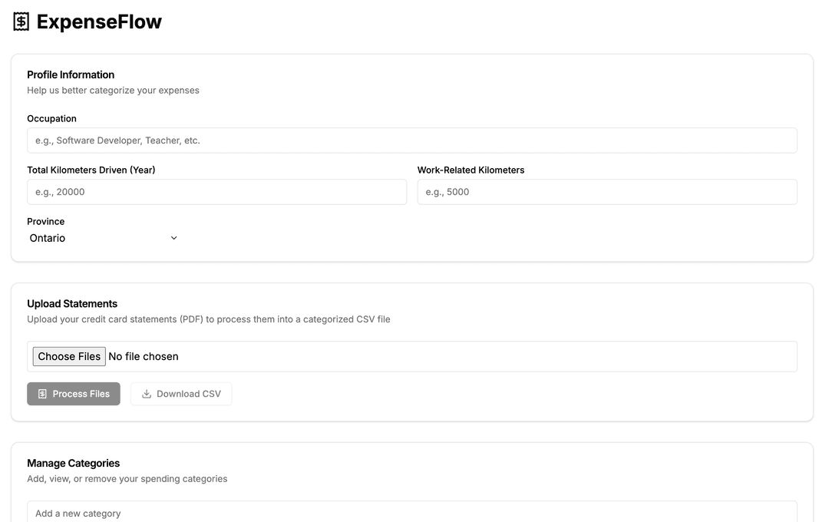Click the ExpenseFlow title text
Image resolution: width=829 pixels, height=522 pixels.
pyautogui.click(x=99, y=21)
